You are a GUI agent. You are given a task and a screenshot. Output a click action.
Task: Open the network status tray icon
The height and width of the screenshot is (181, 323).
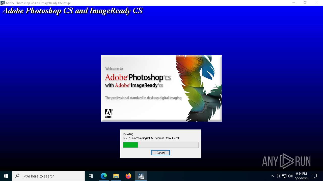pos(284,176)
